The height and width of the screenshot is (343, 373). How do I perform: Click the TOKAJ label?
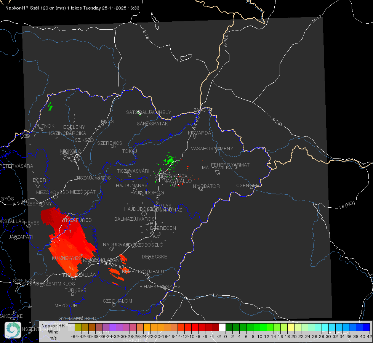pos(130,151)
